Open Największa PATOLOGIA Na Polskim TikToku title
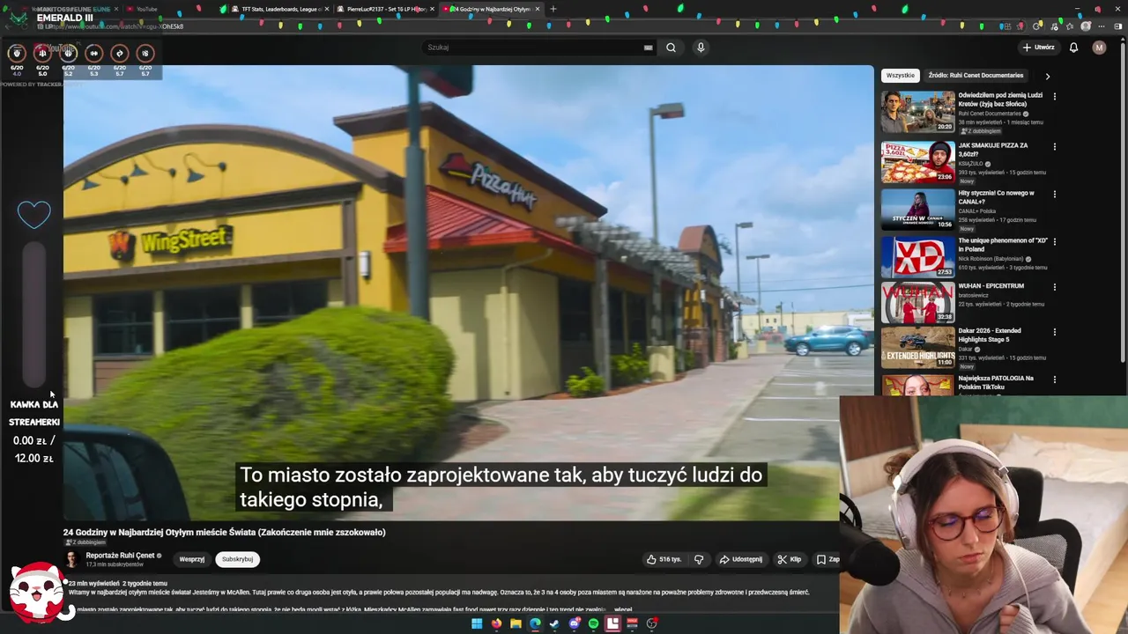The width and height of the screenshot is (1128, 634). [x=996, y=383]
